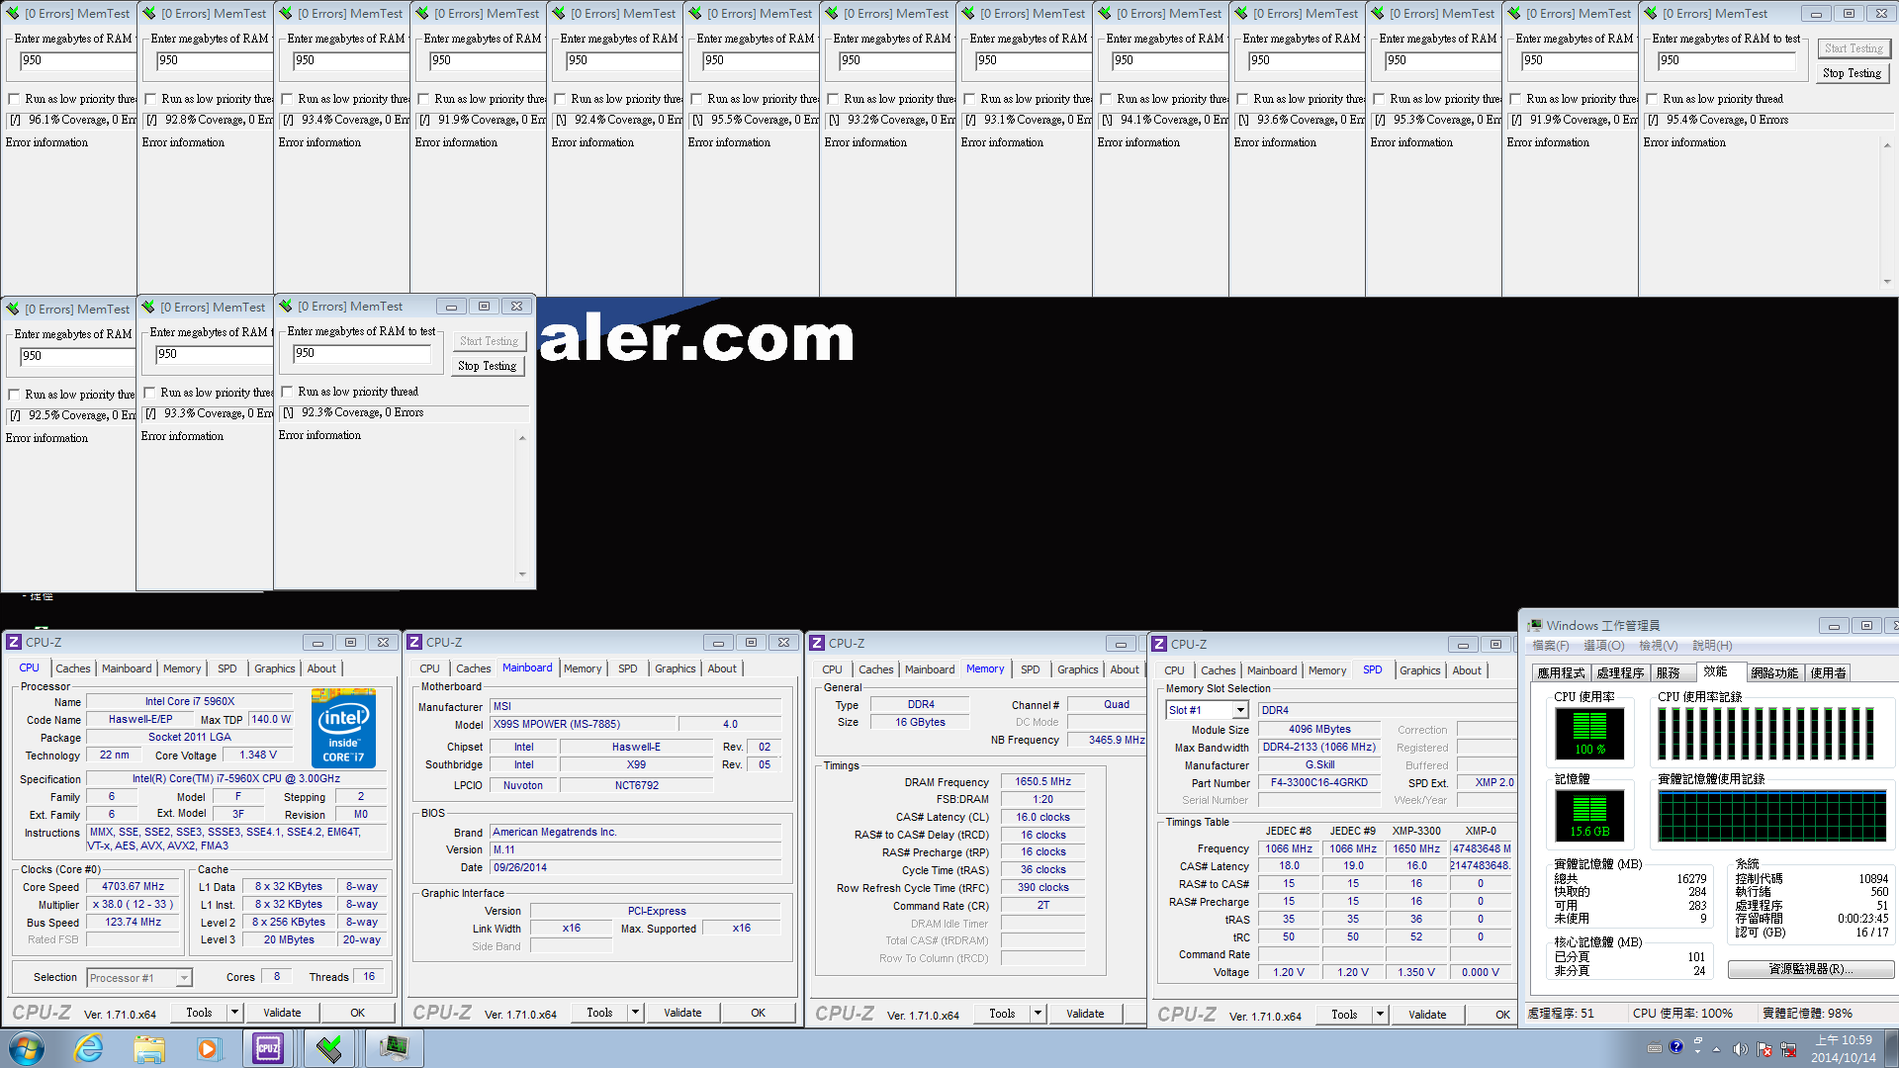Open language bar options small arrow
Image resolution: width=1899 pixels, height=1068 pixels.
(1697, 1052)
